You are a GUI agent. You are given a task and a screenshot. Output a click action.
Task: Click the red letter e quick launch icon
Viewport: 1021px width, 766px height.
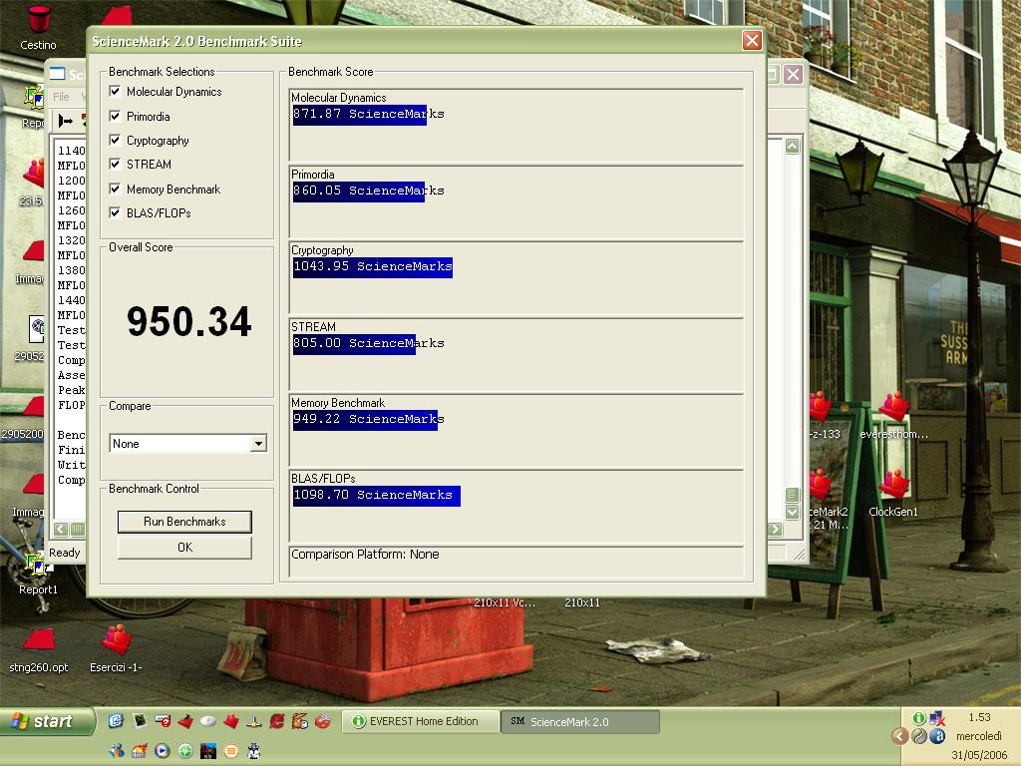pyautogui.click(x=277, y=720)
